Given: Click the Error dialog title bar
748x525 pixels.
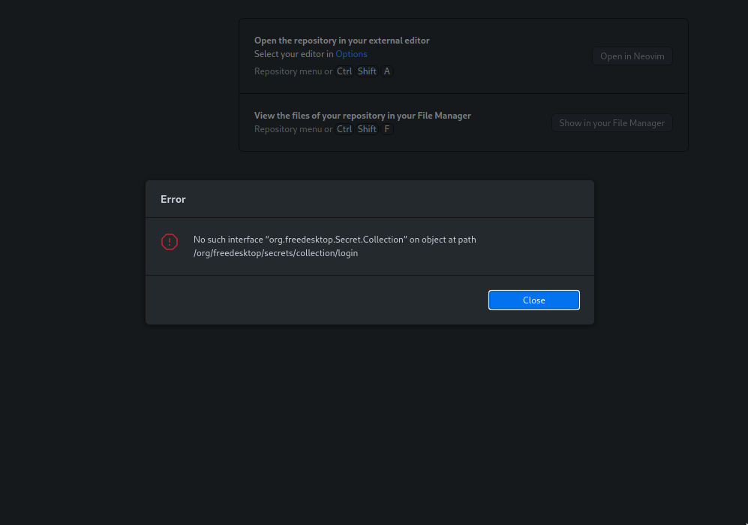Looking at the screenshot, I should (369, 198).
